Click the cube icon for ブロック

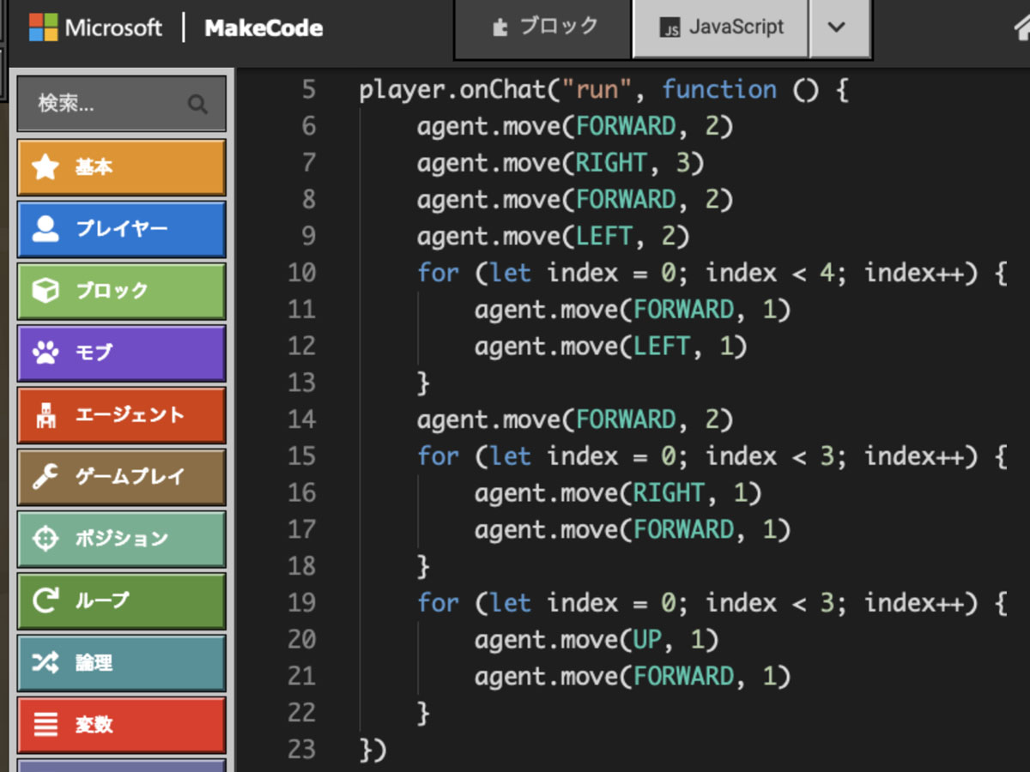pos(45,291)
